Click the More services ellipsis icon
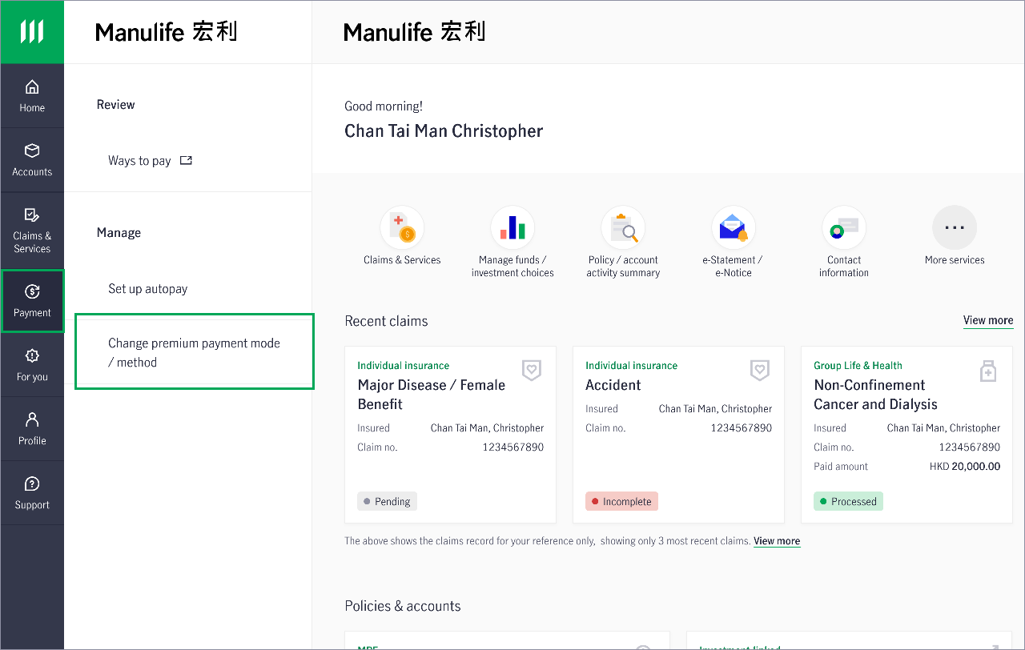This screenshot has height=650, width=1025. [955, 228]
